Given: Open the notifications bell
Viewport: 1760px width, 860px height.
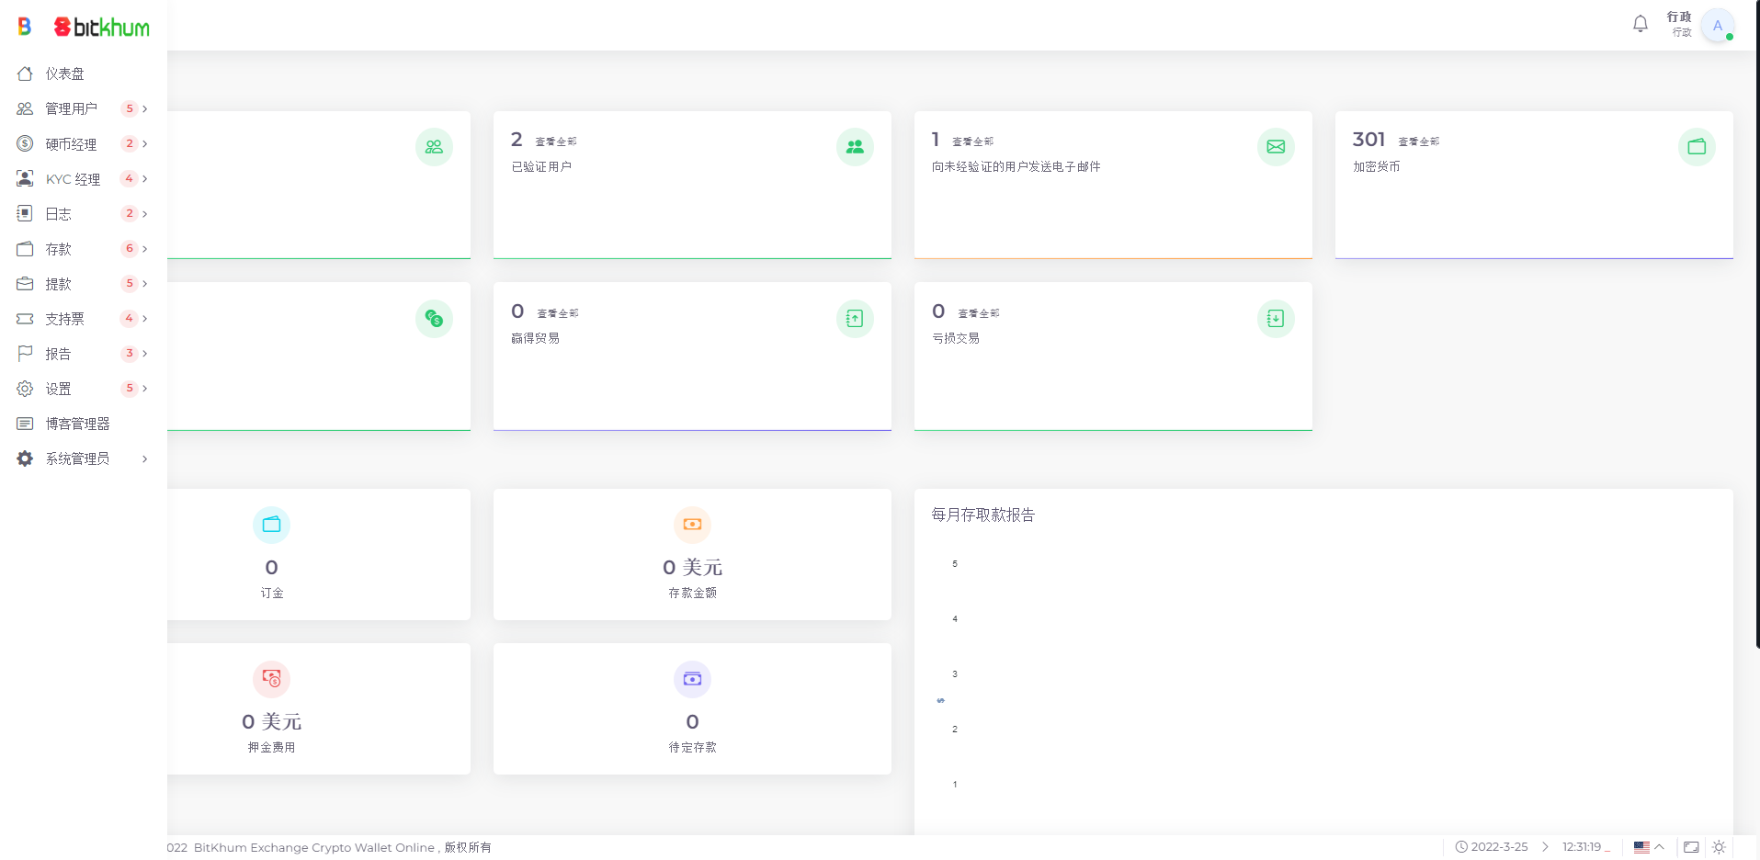Looking at the screenshot, I should tap(1640, 24).
